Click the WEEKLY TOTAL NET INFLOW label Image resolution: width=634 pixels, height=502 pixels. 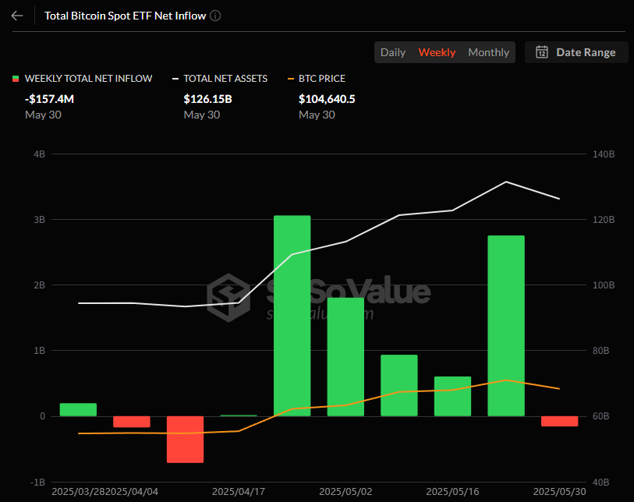tap(89, 79)
